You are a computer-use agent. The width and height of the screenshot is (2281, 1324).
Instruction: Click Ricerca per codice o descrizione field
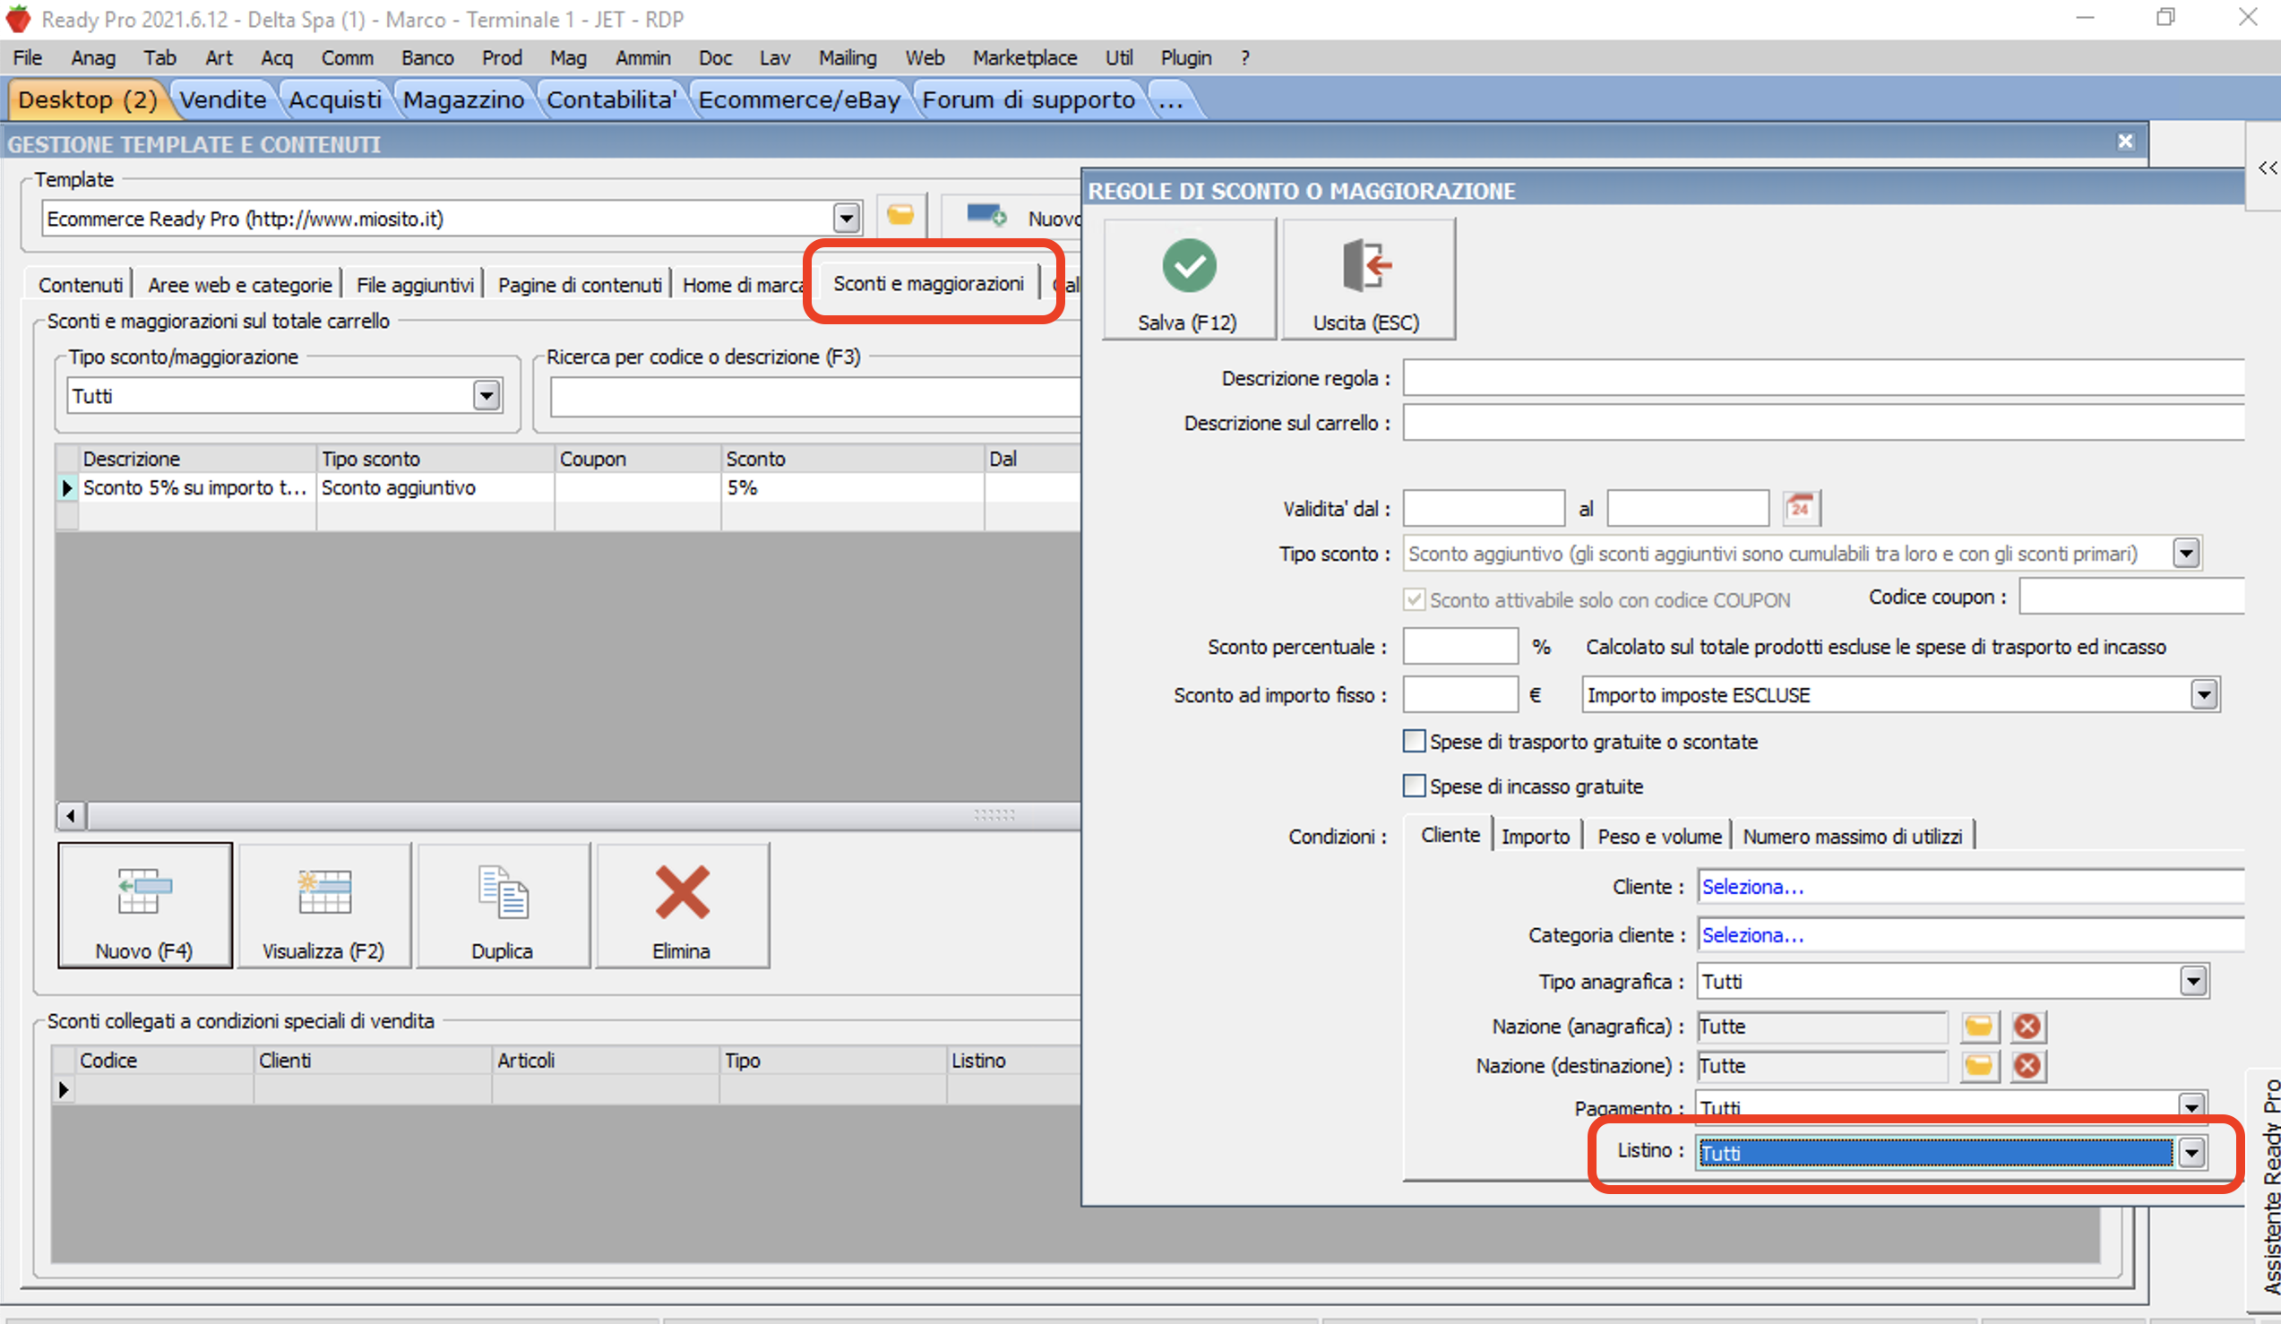pyautogui.click(x=814, y=398)
